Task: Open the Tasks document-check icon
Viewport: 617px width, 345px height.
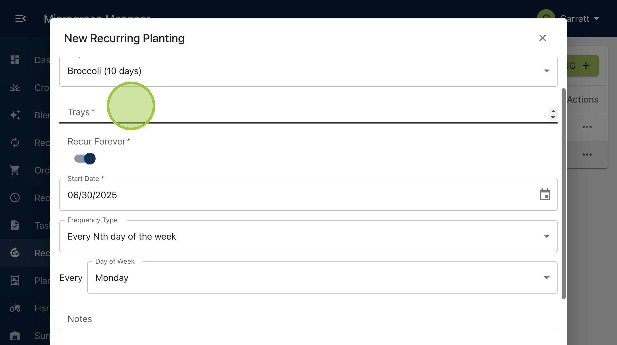Action: 15,225
